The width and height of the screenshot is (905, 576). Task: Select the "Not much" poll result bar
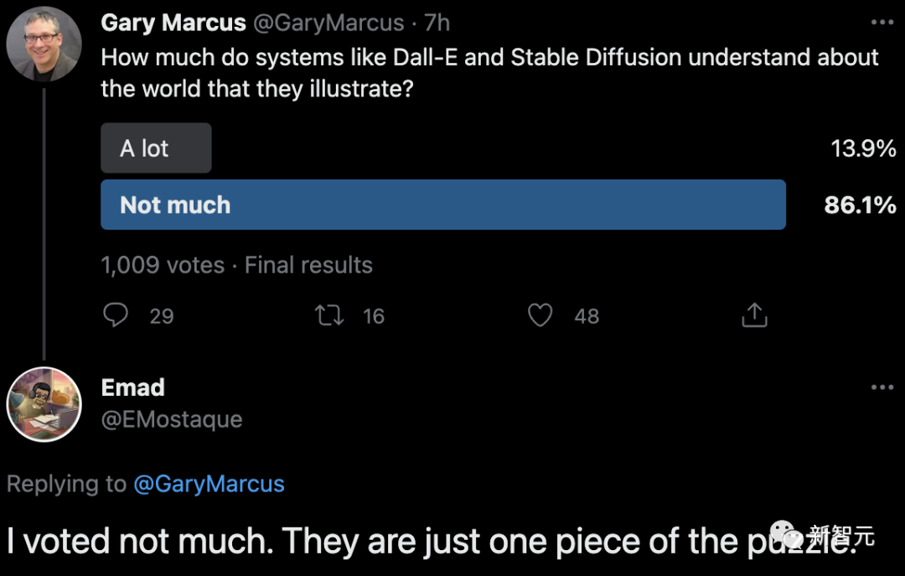(x=442, y=205)
